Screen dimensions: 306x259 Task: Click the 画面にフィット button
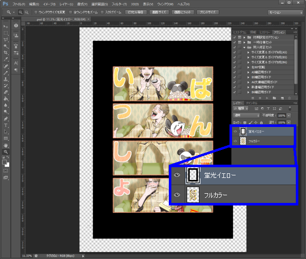pyautogui.click(x=183, y=12)
